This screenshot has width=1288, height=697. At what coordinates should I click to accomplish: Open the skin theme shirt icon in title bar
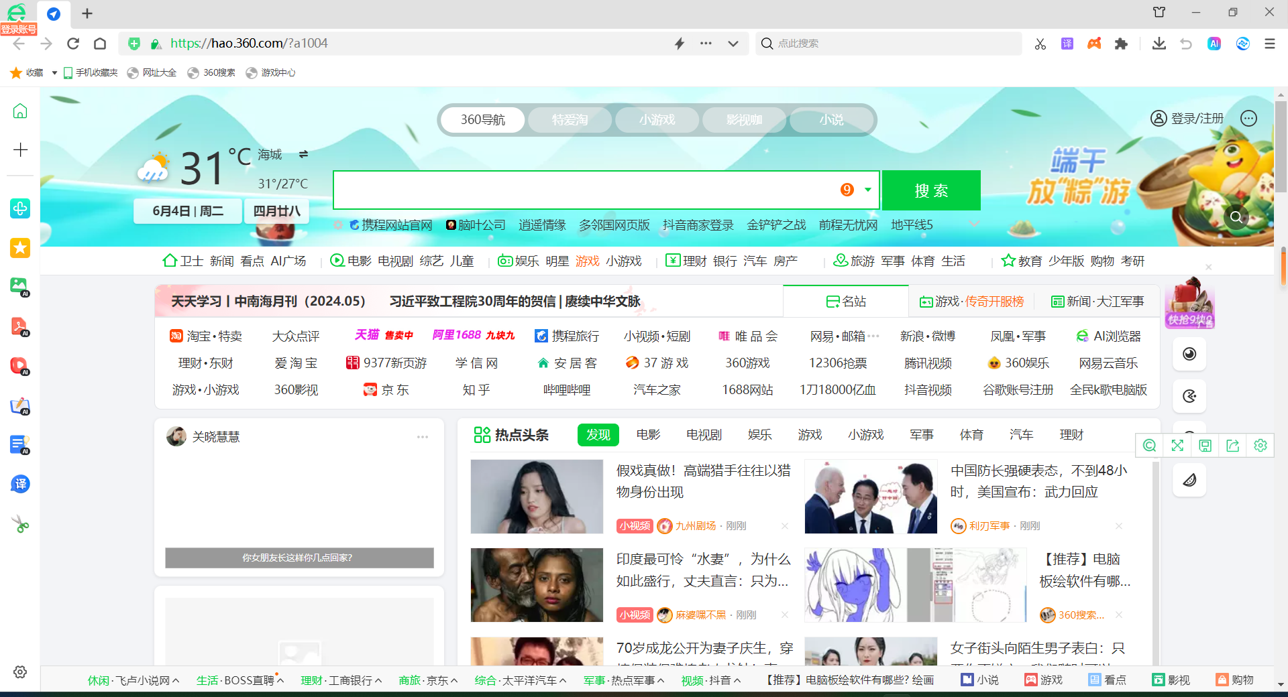tap(1159, 12)
